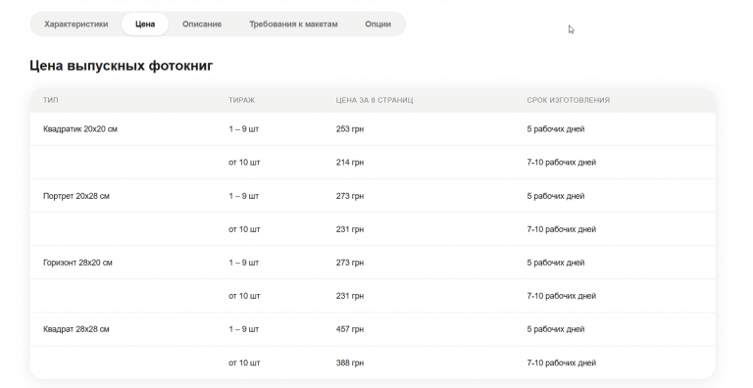Viewport: 753px width, 388px height.
Task: Click 7-10 рабочих дней beside 388 грн
Action: 562,364
